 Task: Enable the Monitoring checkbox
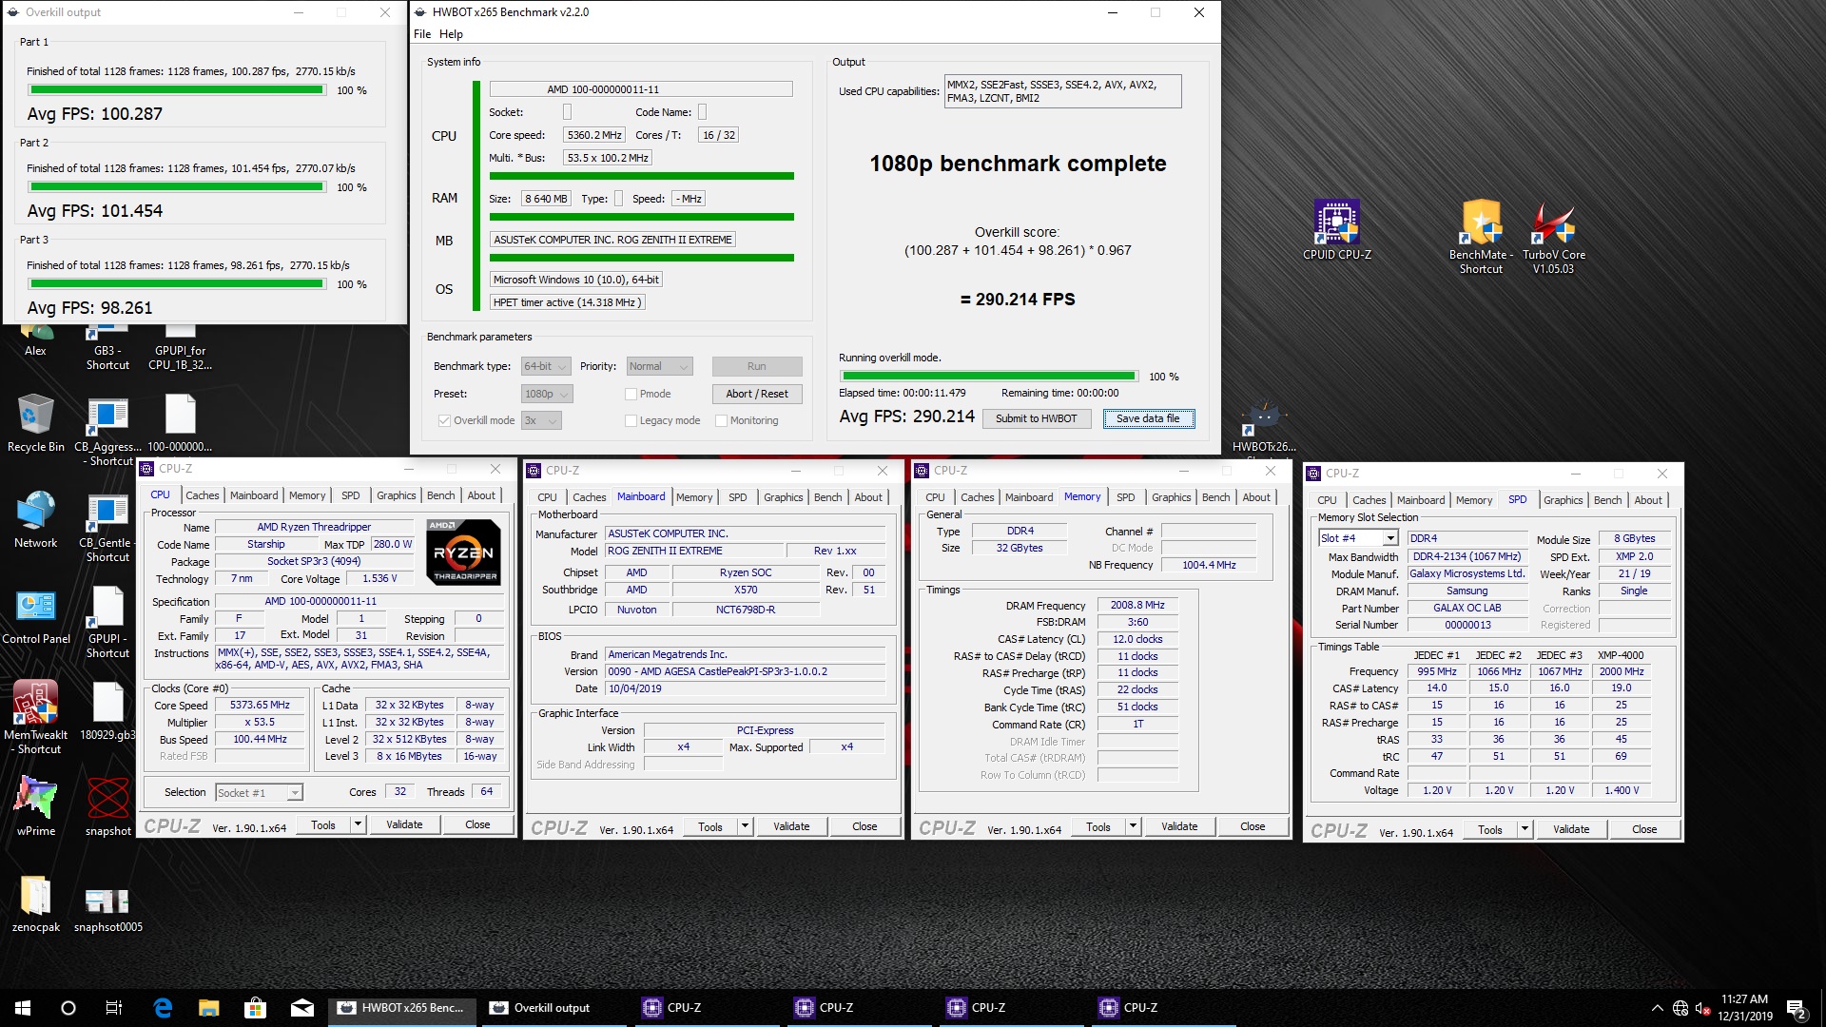(x=721, y=420)
